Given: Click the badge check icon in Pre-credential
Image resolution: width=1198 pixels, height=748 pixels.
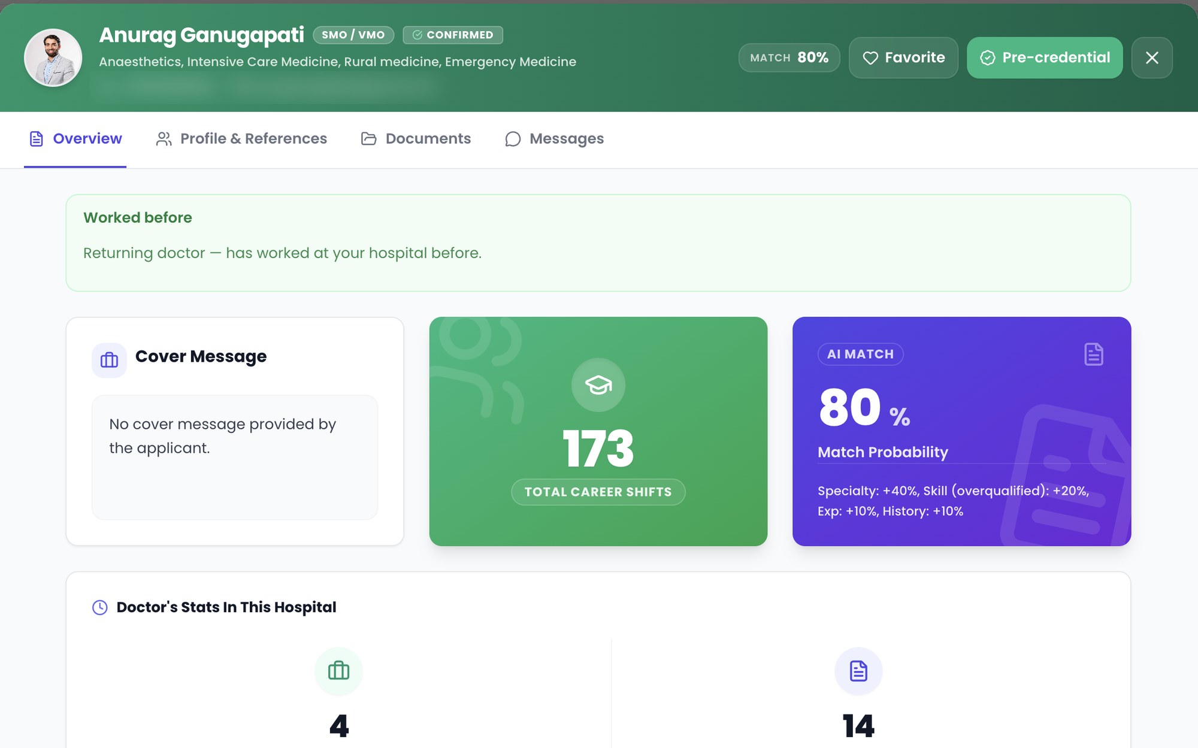Looking at the screenshot, I should (988, 57).
